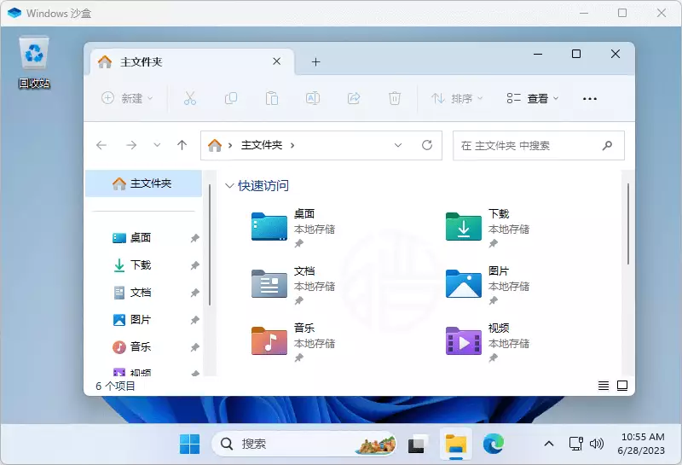Switch to details list view icon
This screenshot has height=465, width=682.
pyautogui.click(x=604, y=386)
